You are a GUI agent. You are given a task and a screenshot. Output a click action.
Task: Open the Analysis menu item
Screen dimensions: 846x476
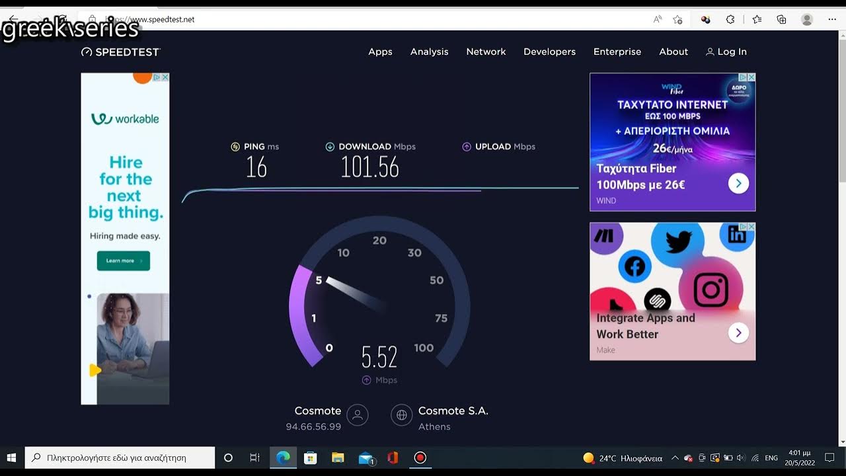point(429,52)
